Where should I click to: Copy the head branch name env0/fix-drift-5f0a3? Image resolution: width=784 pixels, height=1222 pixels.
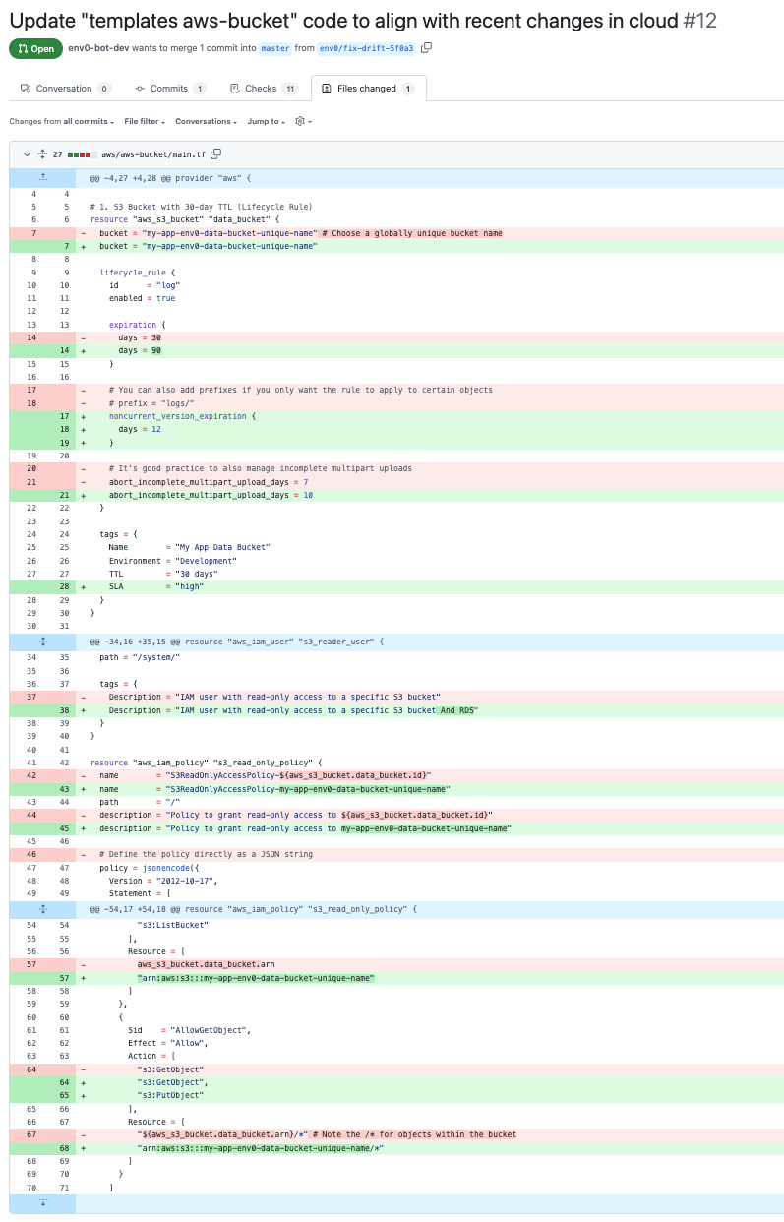[x=427, y=48]
